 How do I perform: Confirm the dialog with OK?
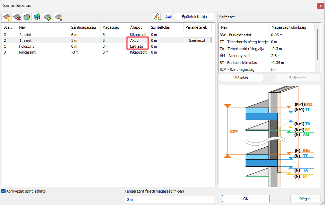point(246,199)
